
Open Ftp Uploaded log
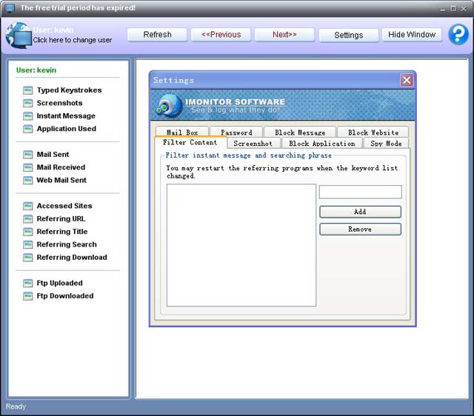pyautogui.click(x=59, y=283)
